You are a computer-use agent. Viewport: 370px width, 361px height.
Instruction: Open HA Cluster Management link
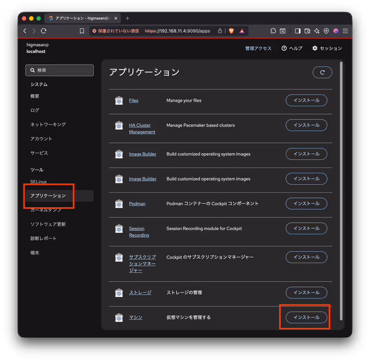[142, 128]
